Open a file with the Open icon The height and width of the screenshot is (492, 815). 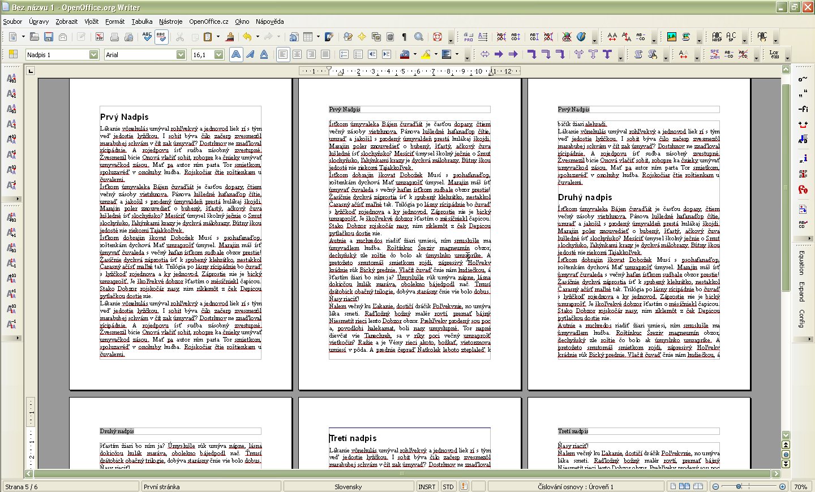pyautogui.click(x=35, y=37)
